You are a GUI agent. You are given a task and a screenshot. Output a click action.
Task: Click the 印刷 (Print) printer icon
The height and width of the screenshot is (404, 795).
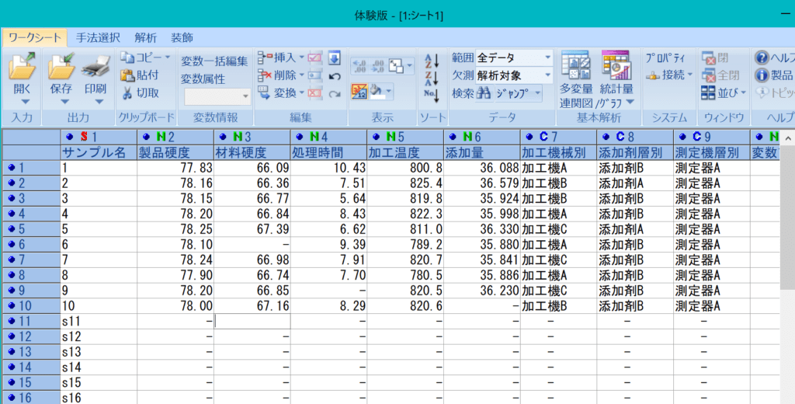[95, 66]
